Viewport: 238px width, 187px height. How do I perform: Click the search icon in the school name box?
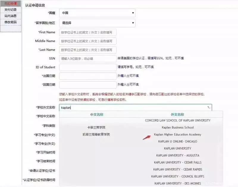click(209, 108)
